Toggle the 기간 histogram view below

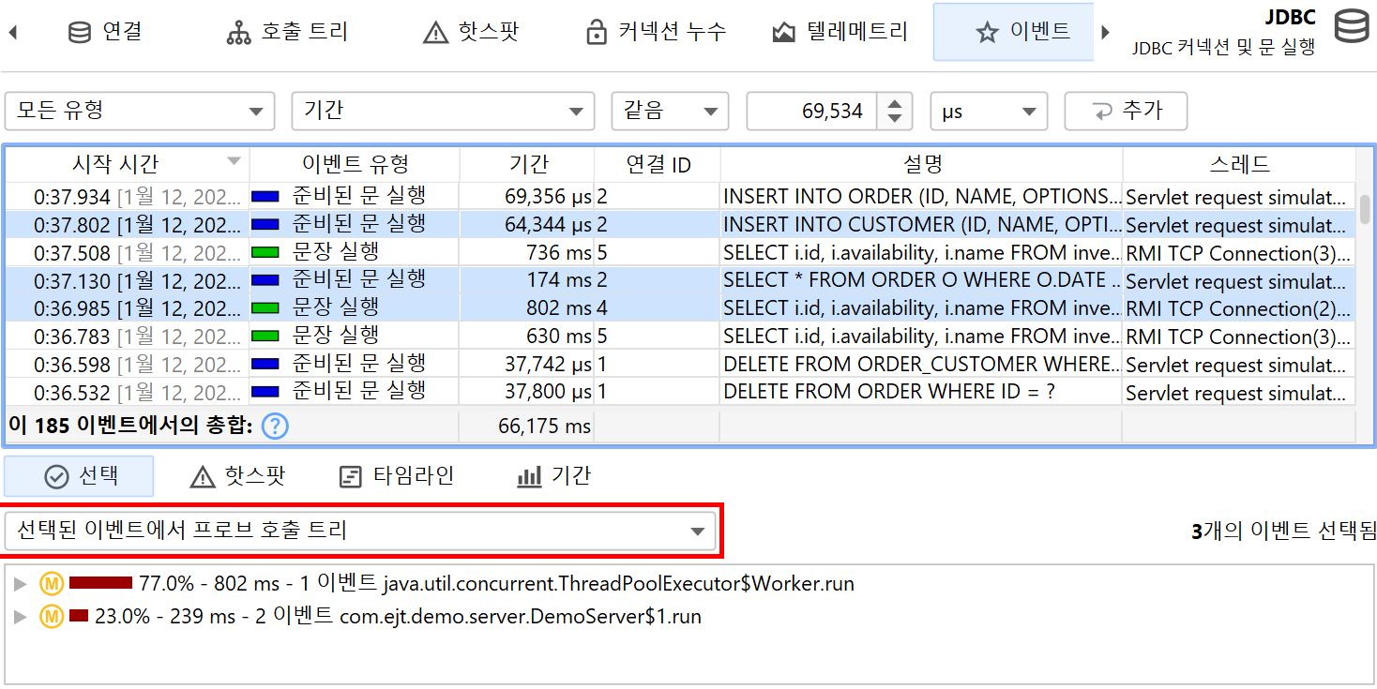[553, 476]
